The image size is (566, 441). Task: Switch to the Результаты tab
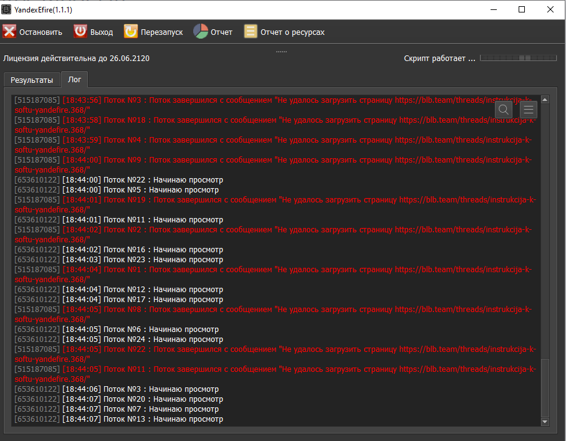32,80
